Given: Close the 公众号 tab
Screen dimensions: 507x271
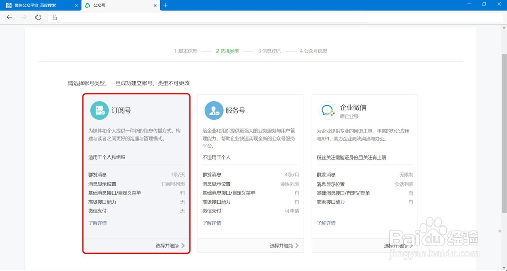Looking at the screenshot, I should point(155,5).
